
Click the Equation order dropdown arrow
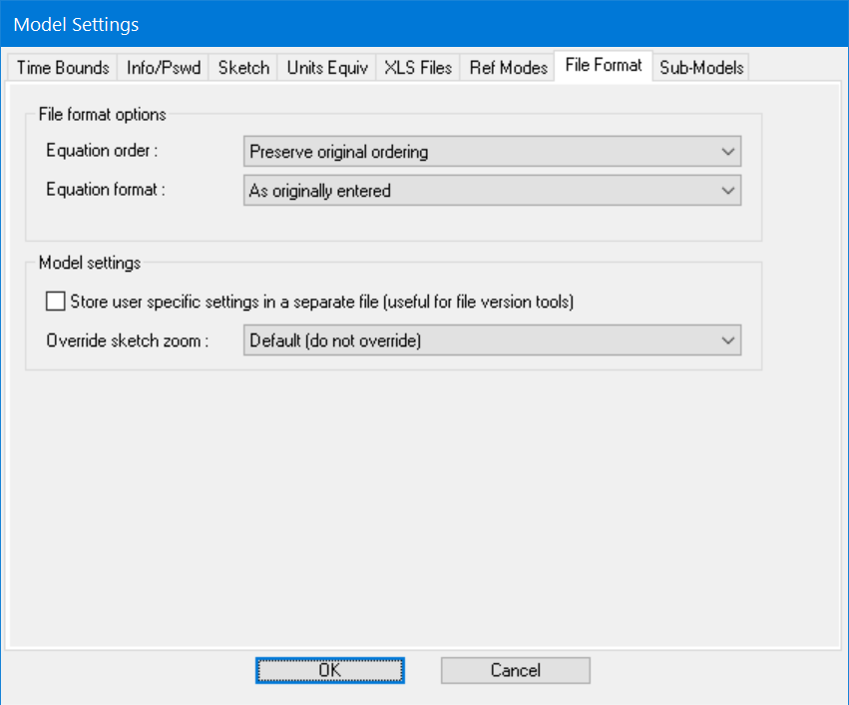pos(729,151)
